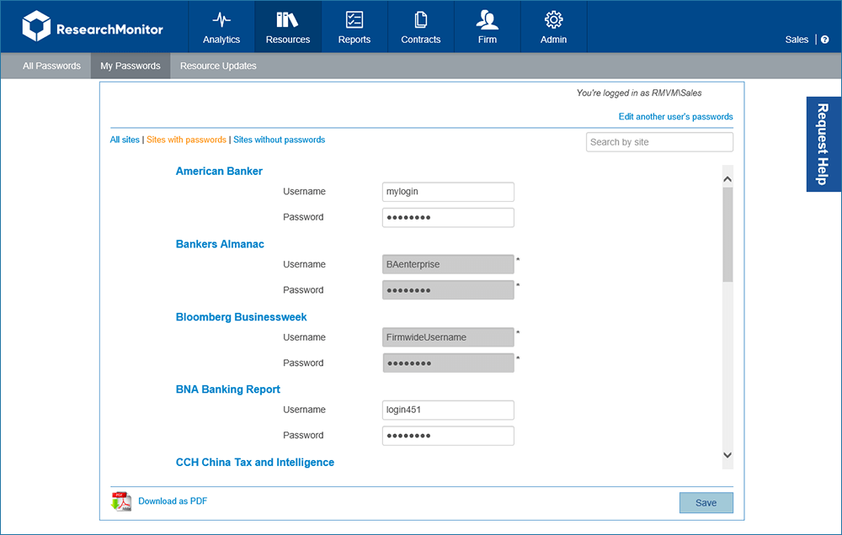Open the Contracts section
This screenshot has height=535, width=842.
pos(421,27)
